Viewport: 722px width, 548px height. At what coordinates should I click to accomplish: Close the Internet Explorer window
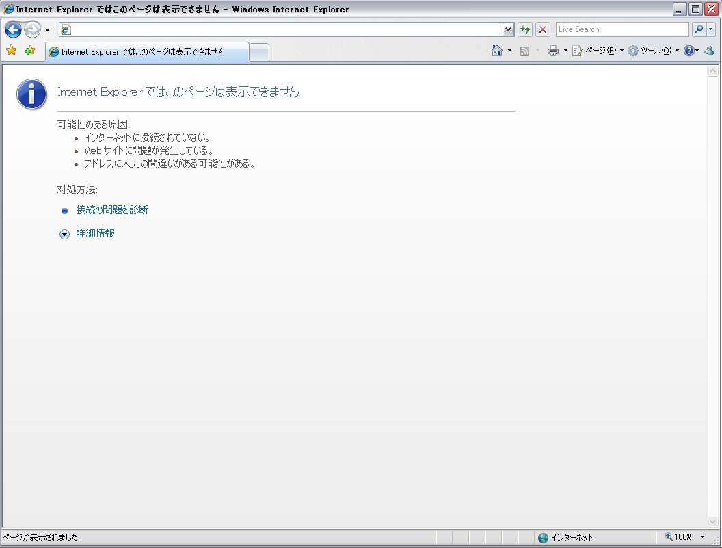712,9
